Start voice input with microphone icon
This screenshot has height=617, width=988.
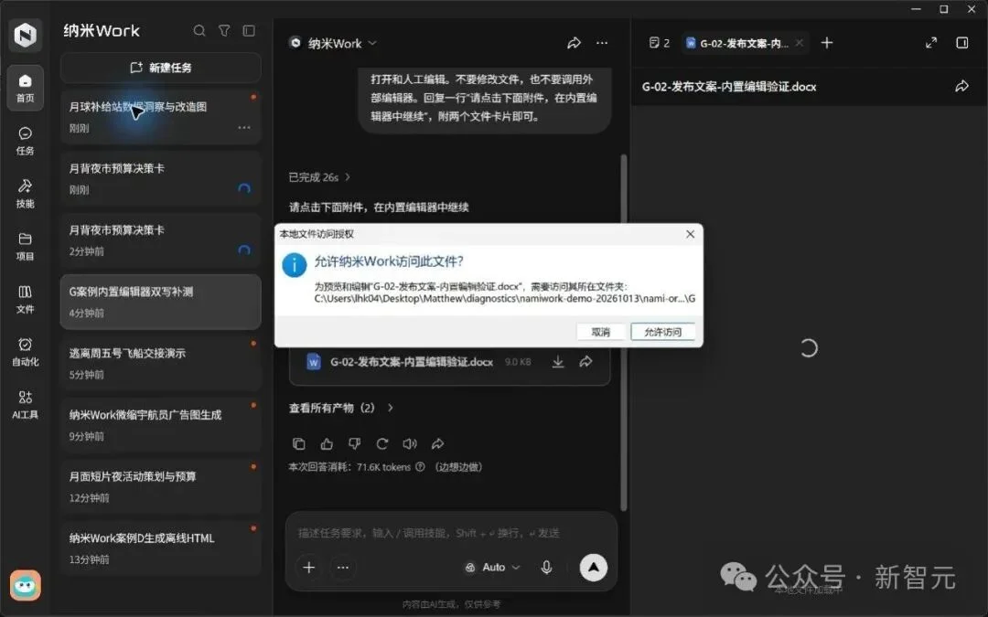coord(546,568)
